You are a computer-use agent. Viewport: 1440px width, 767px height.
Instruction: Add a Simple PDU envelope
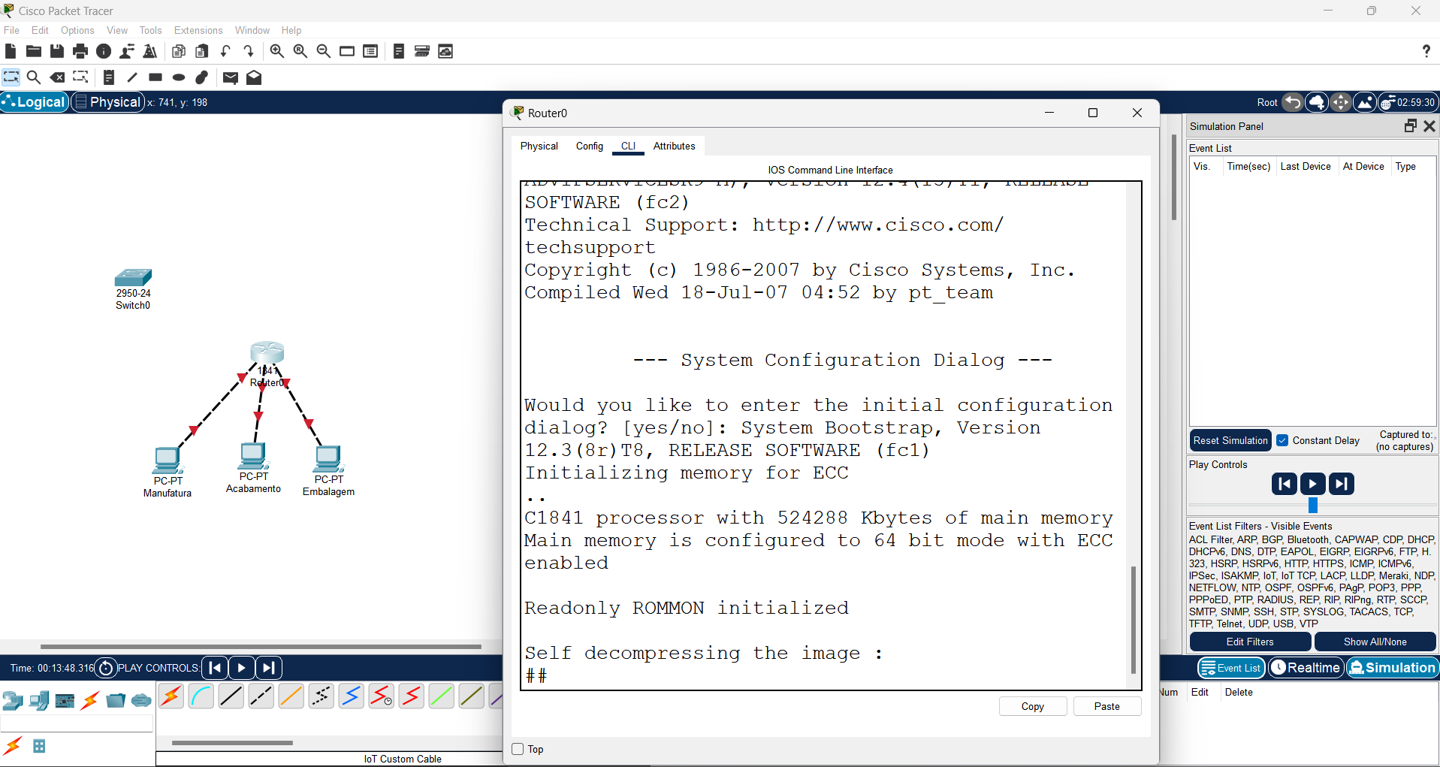(x=231, y=77)
